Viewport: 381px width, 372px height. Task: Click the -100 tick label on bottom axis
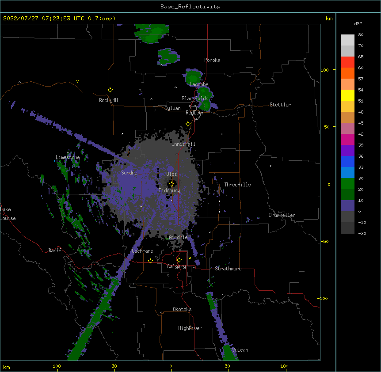point(55,366)
